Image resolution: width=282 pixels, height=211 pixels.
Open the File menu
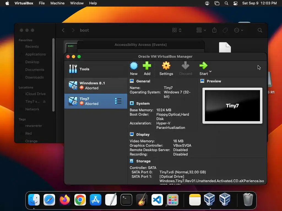[42, 3]
